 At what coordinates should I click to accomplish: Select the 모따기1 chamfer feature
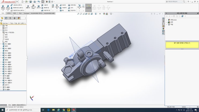click(6, 85)
